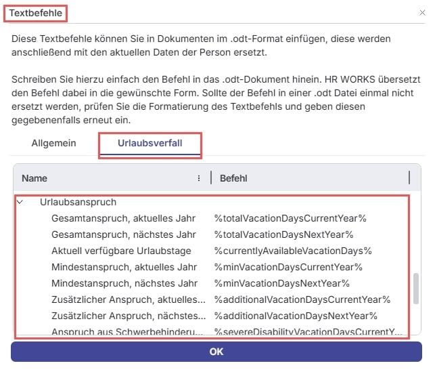Click the %currentlyAvailableVacationDays% command text

point(293,251)
